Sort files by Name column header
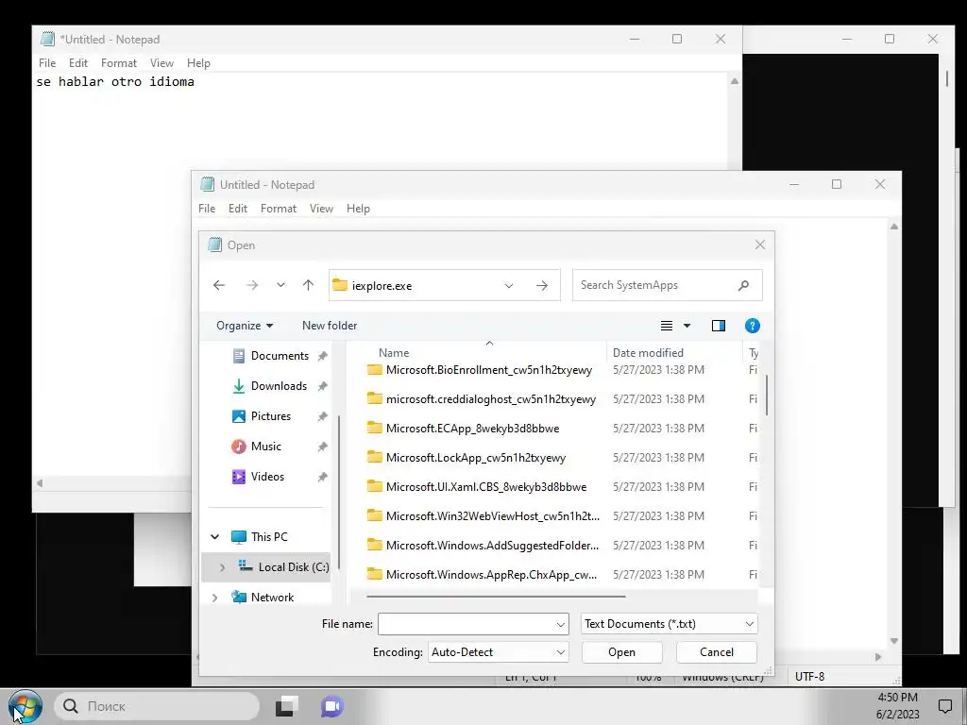The width and height of the screenshot is (967, 725). (x=394, y=353)
